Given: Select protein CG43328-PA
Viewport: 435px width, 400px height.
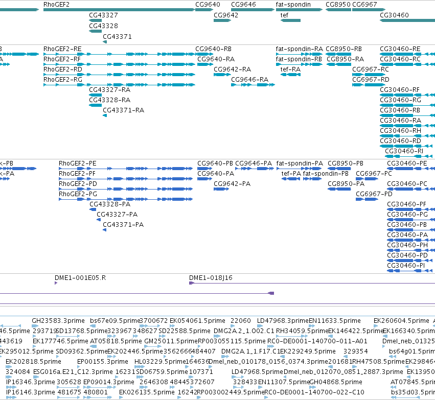Looking at the screenshot, I should [110, 204].
